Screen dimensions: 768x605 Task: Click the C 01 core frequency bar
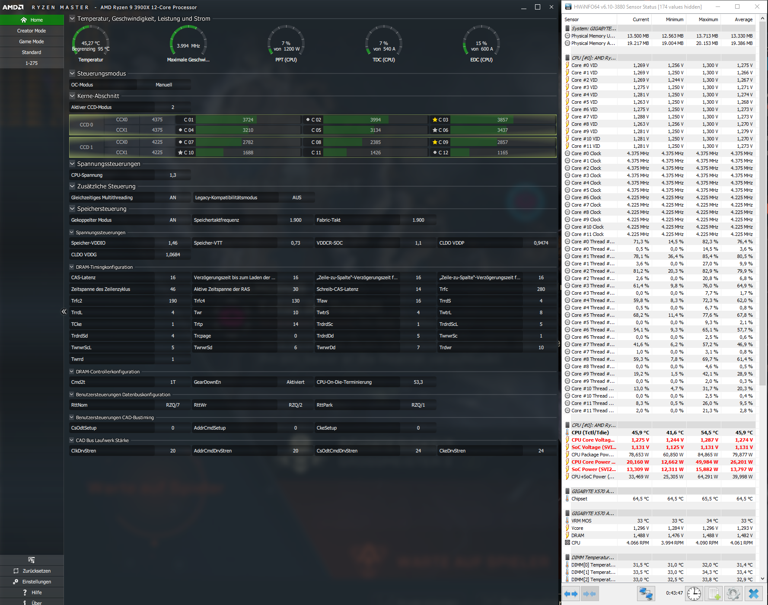[x=248, y=120]
